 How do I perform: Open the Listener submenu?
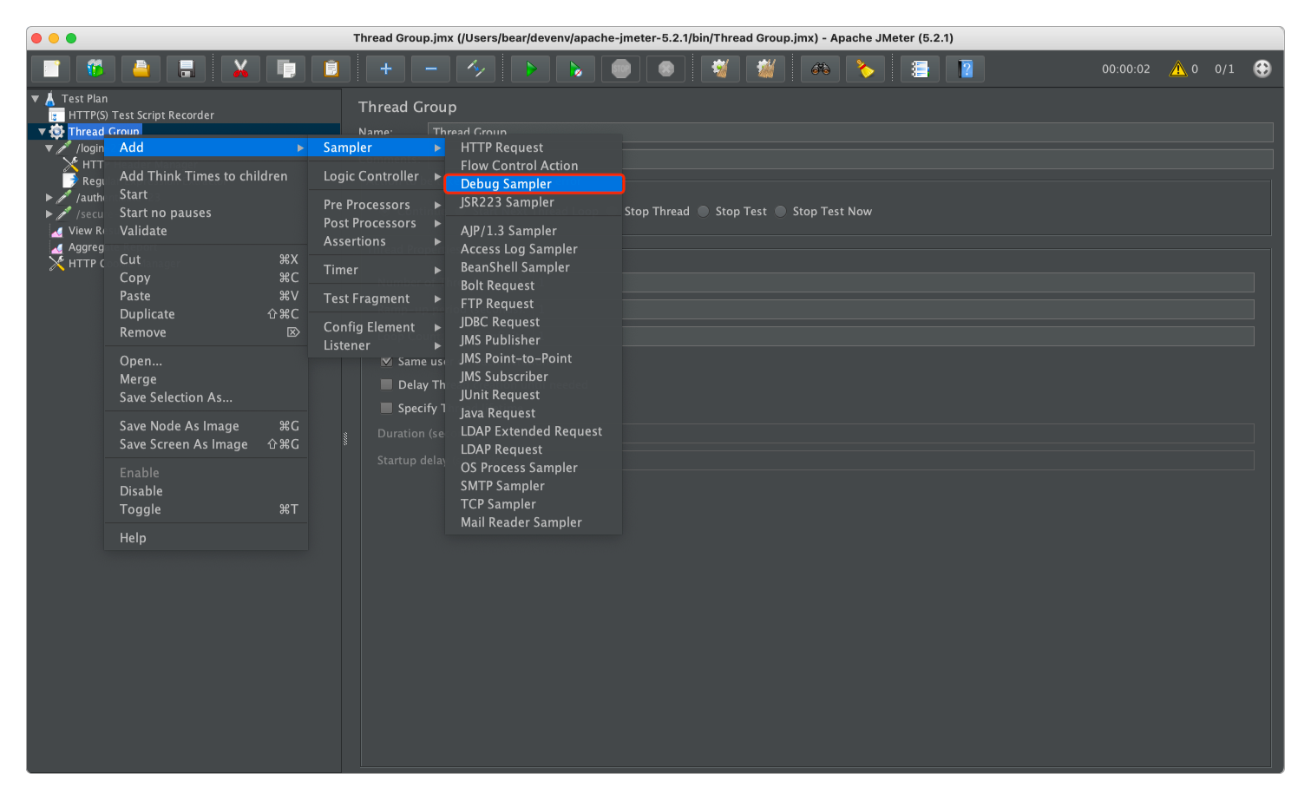pyautogui.click(x=376, y=345)
